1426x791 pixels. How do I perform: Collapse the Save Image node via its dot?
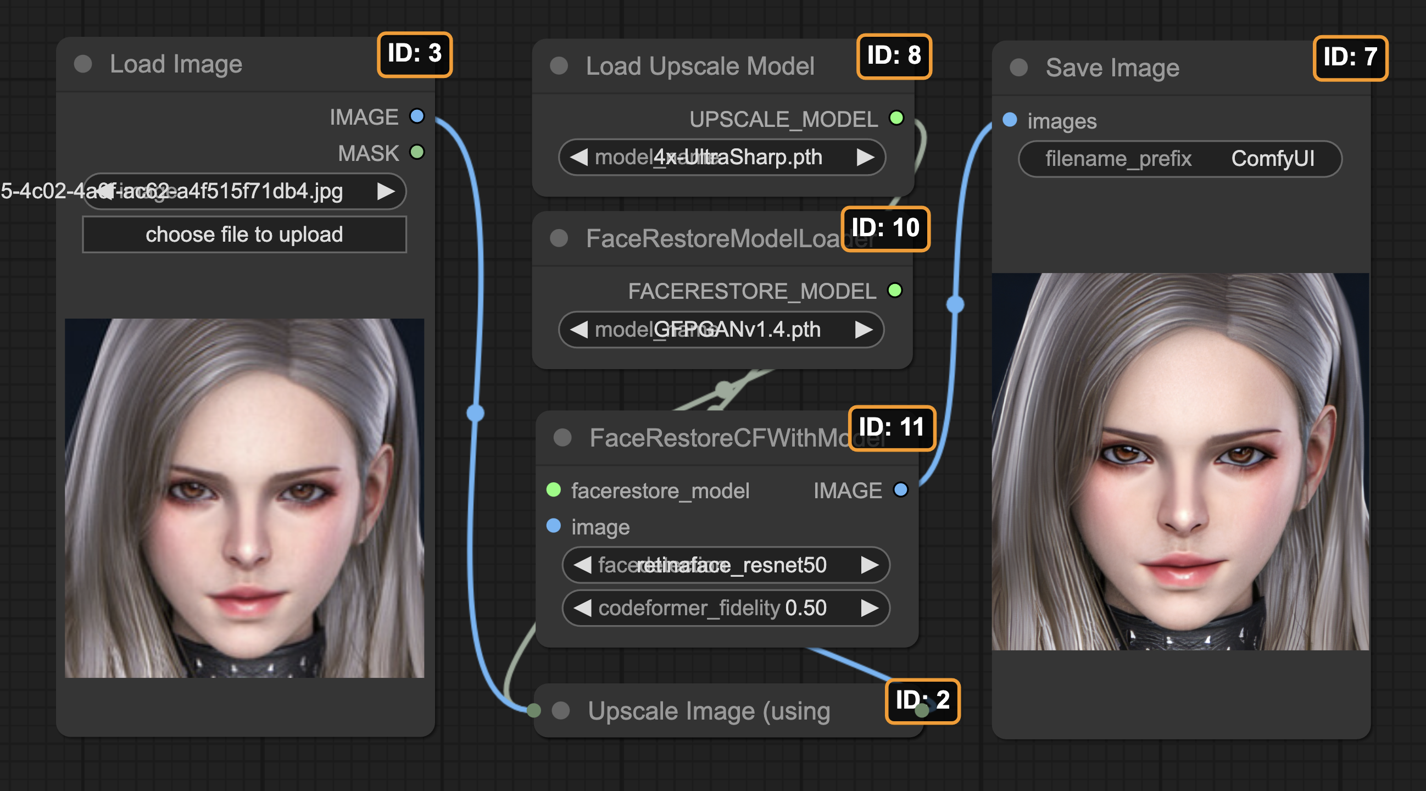coord(1018,68)
